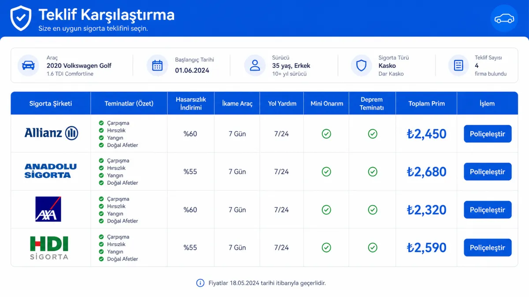This screenshot has width=529, height=297.
Task: Click the info icon beside Fiyatlar note
Action: tap(200, 283)
